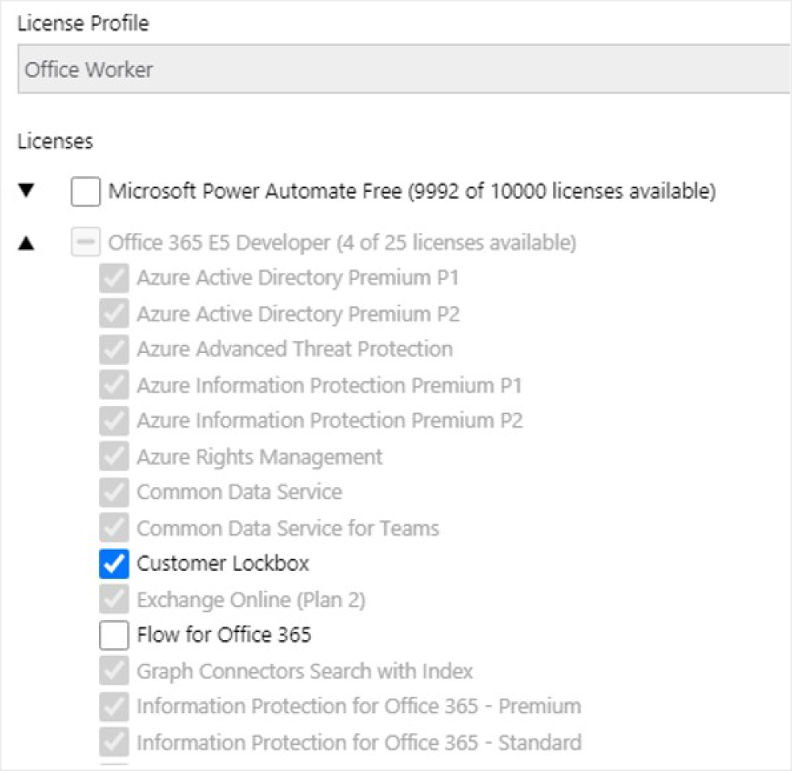Viewport: 792px width, 771px height.
Task: Check the Flow for Office 365 checkbox
Action: 113,635
